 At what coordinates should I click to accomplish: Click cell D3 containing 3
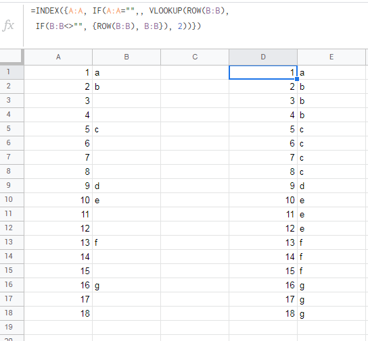tap(263, 101)
